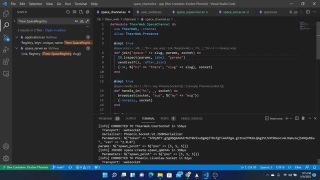Change encoding via UTF-8 status item
This screenshot has height=180, width=320.
point(280,167)
